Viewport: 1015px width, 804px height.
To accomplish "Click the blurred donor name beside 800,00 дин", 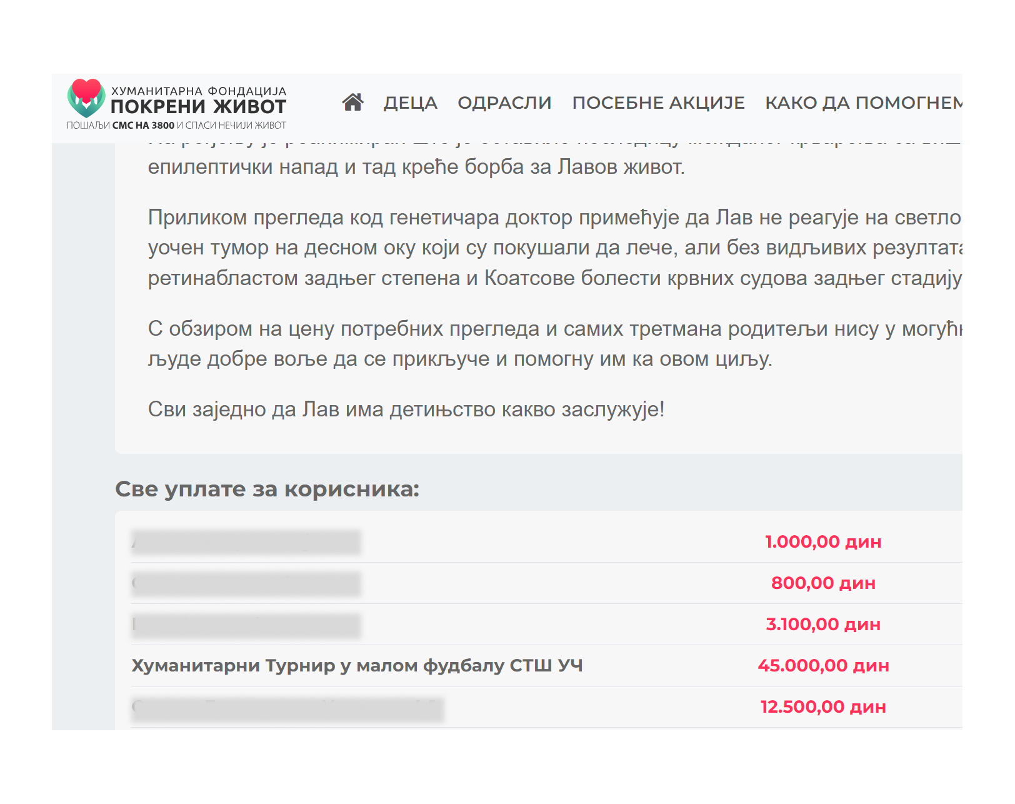I will [x=246, y=583].
